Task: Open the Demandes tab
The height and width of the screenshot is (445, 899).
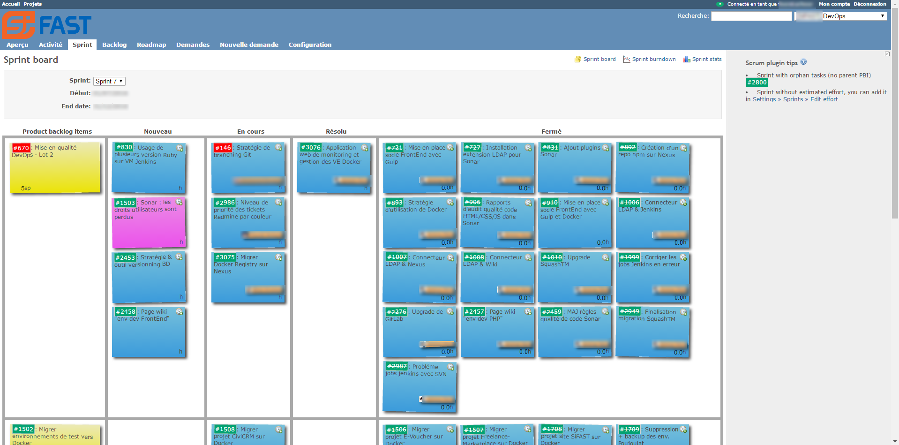Action: (193, 45)
